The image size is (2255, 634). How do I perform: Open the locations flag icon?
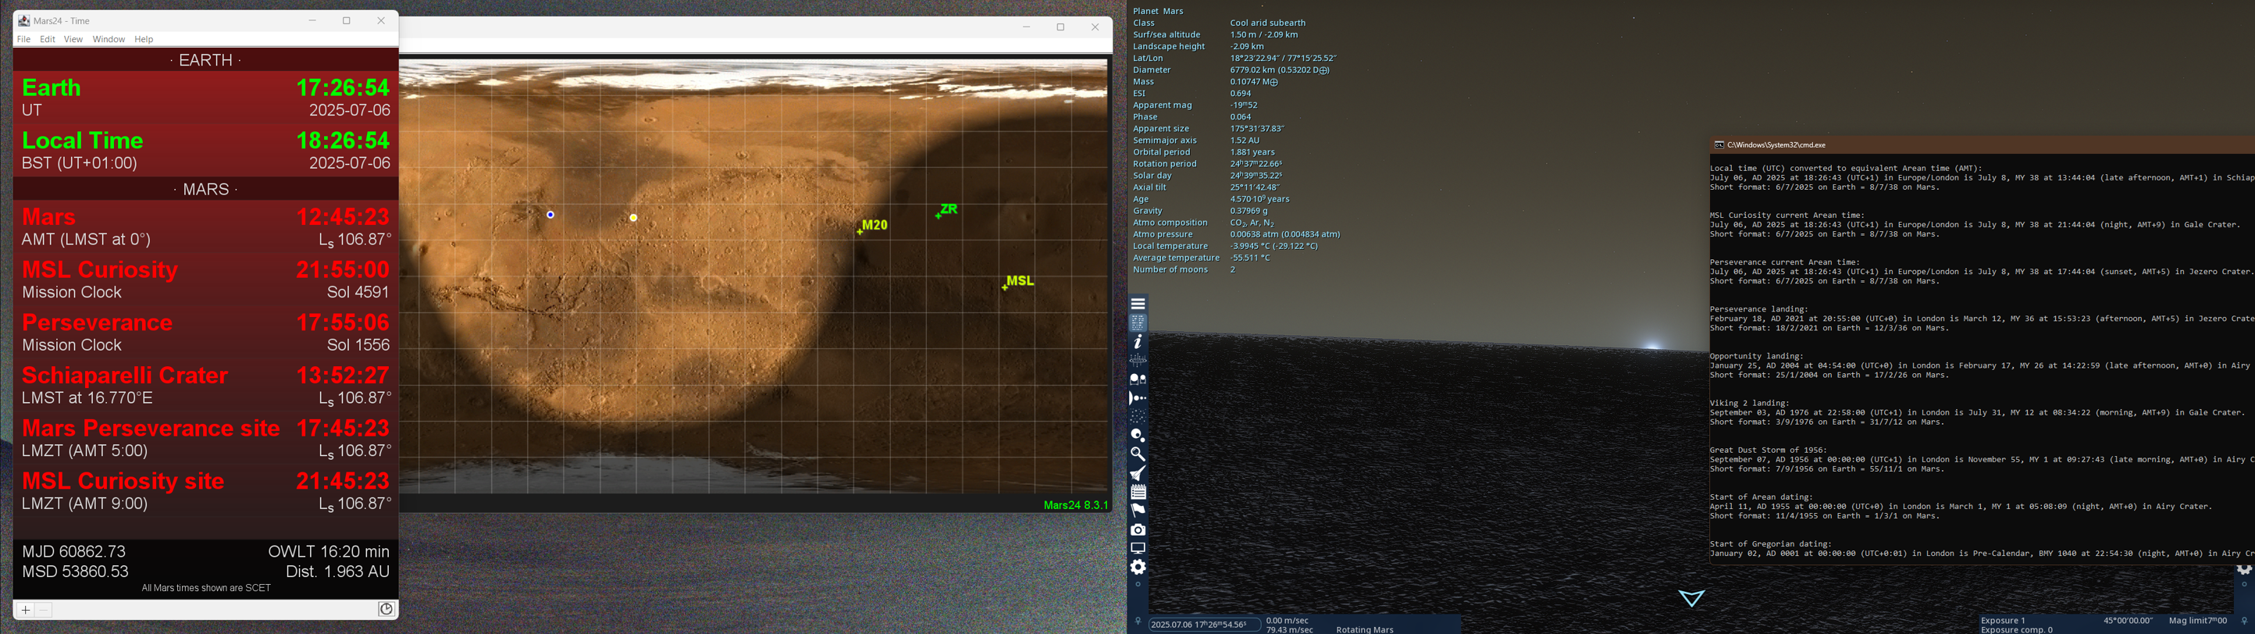point(1138,510)
